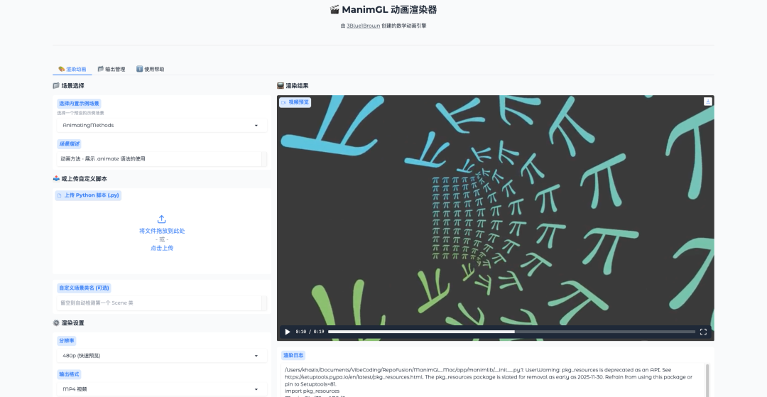
Task: Click the upload arrow icon
Action: tap(162, 219)
